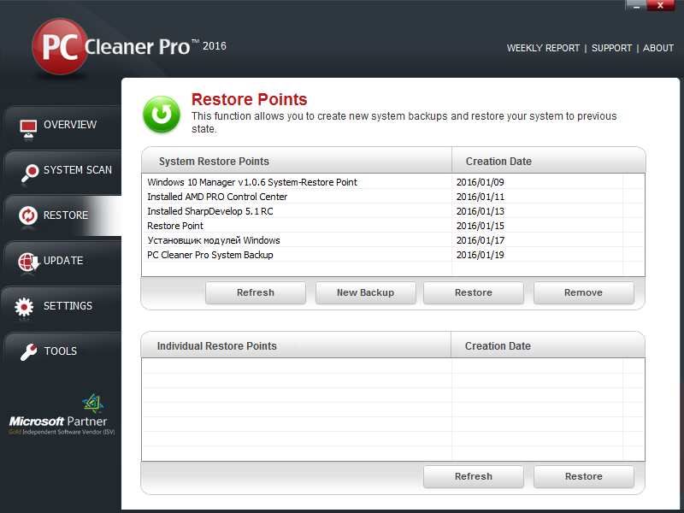Viewport: 684px width, 513px height.
Task: Minimize the PC Cleaner Pro window
Action: (x=636, y=5)
